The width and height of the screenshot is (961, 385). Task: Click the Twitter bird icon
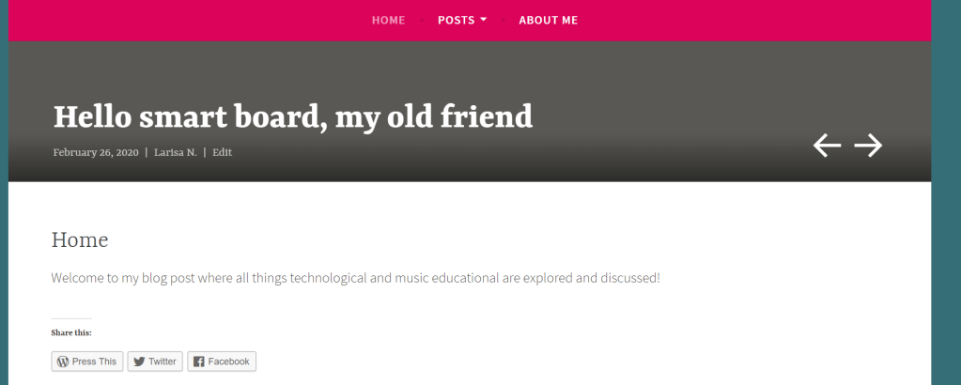click(138, 362)
